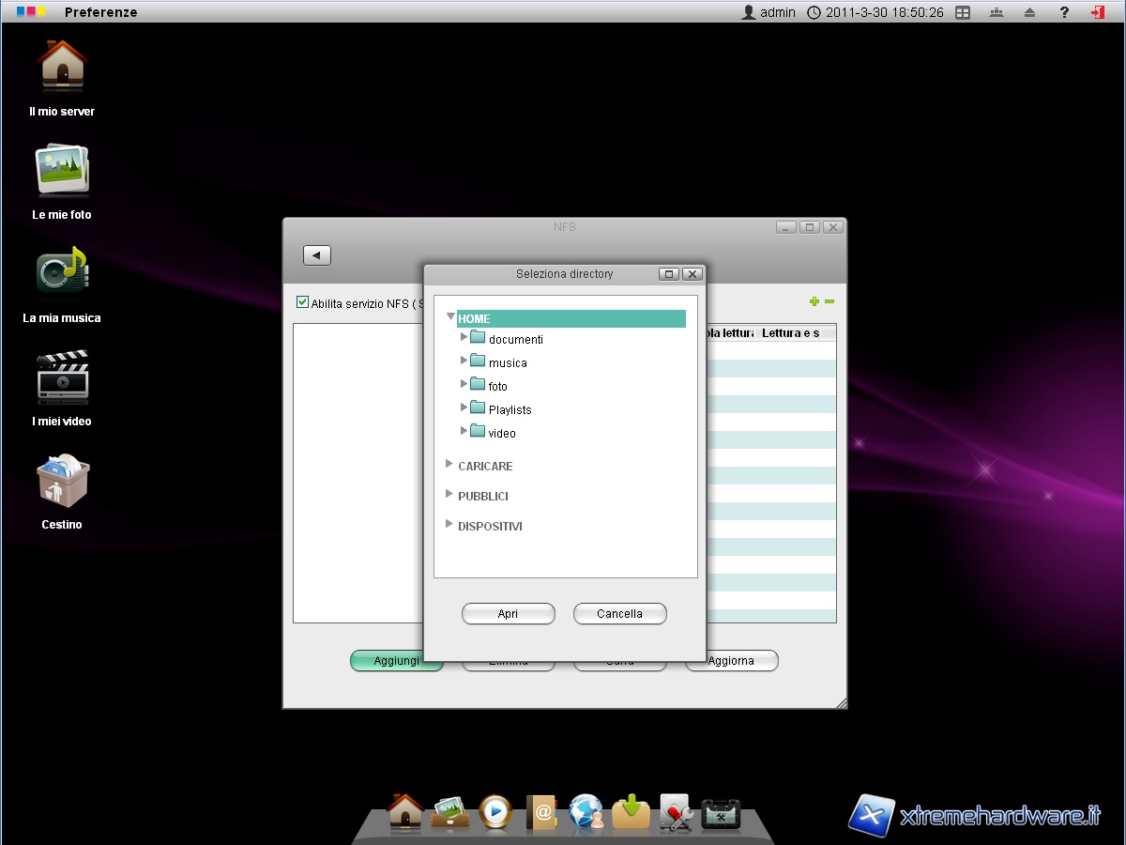1126x845 pixels.
Task: Expand the CARICARE tree section
Action: (x=449, y=464)
